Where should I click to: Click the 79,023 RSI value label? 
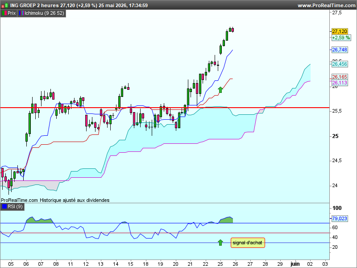[x=340, y=218]
